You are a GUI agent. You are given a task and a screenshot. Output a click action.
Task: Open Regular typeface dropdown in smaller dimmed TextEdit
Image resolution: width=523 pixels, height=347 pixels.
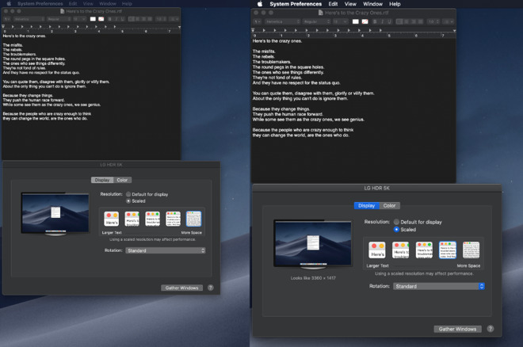(x=59, y=19)
